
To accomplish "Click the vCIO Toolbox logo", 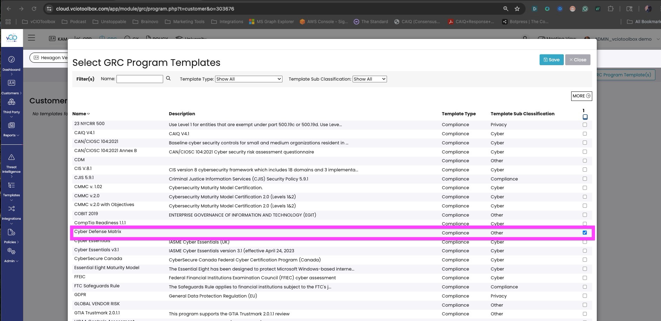I will click(x=12, y=38).
